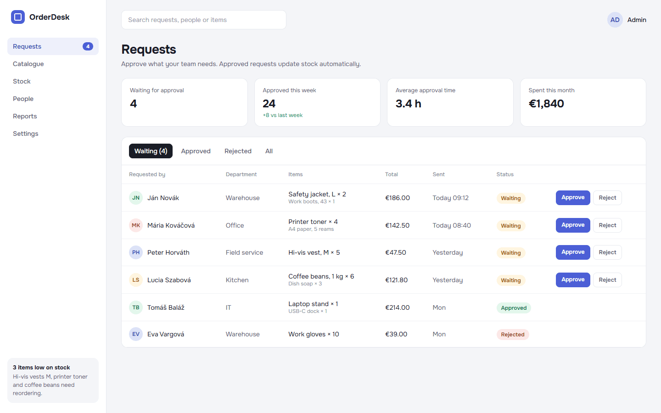The height and width of the screenshot is (413, 661).
Task: Go to the Stock page
Action: [53, 81]
